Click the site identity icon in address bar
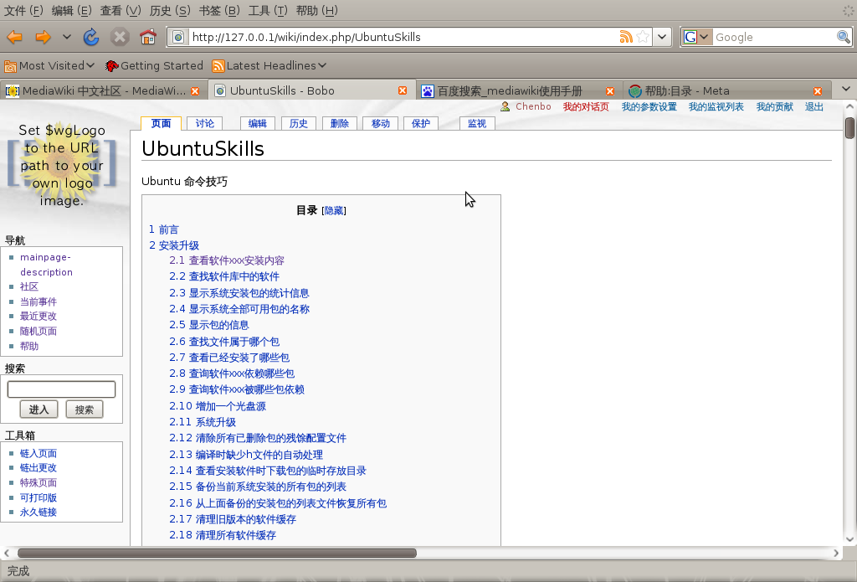This screenshot has width=857, height=582. coord(178,37)
